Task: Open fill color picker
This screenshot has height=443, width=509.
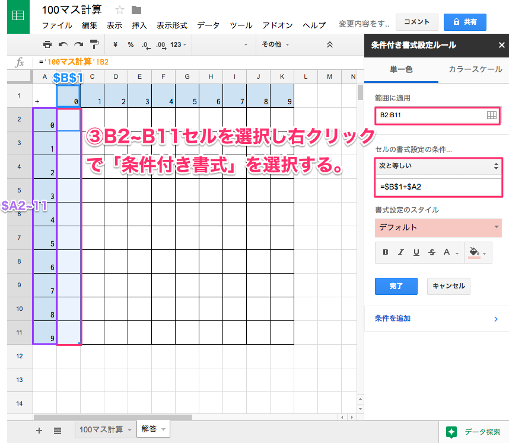Action: 478,252
